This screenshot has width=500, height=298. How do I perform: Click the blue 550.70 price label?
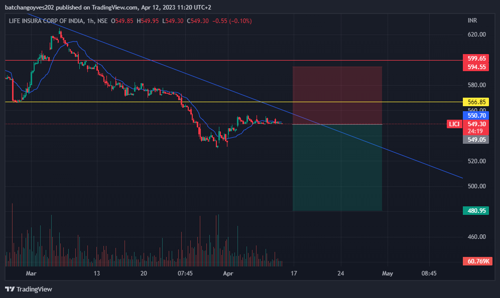pyautogui.click(x=476, y=116)
